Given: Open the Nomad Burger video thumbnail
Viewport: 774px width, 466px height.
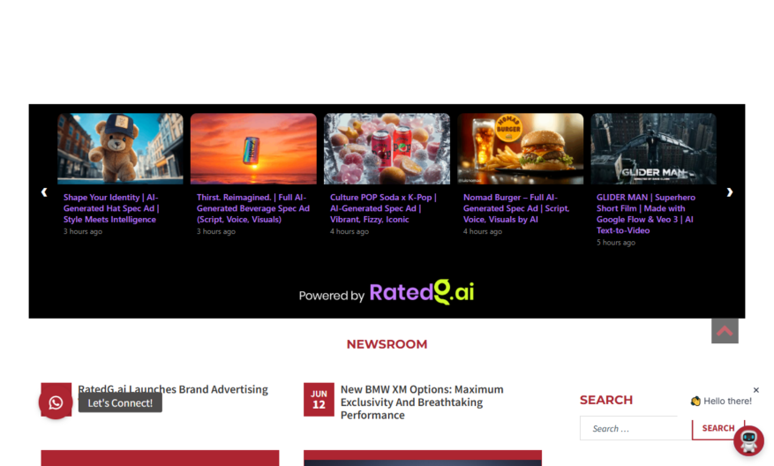Looking at the screenshot, I should click(x=521, y=148).
